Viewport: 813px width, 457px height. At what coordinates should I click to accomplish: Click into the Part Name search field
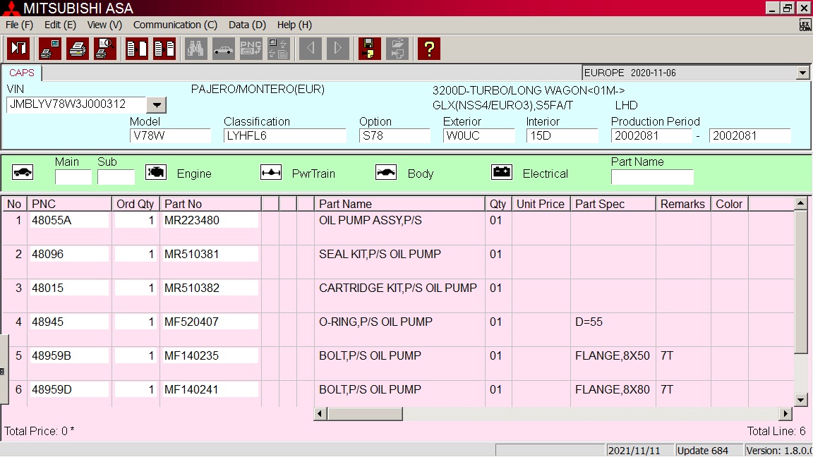(652, 177)
